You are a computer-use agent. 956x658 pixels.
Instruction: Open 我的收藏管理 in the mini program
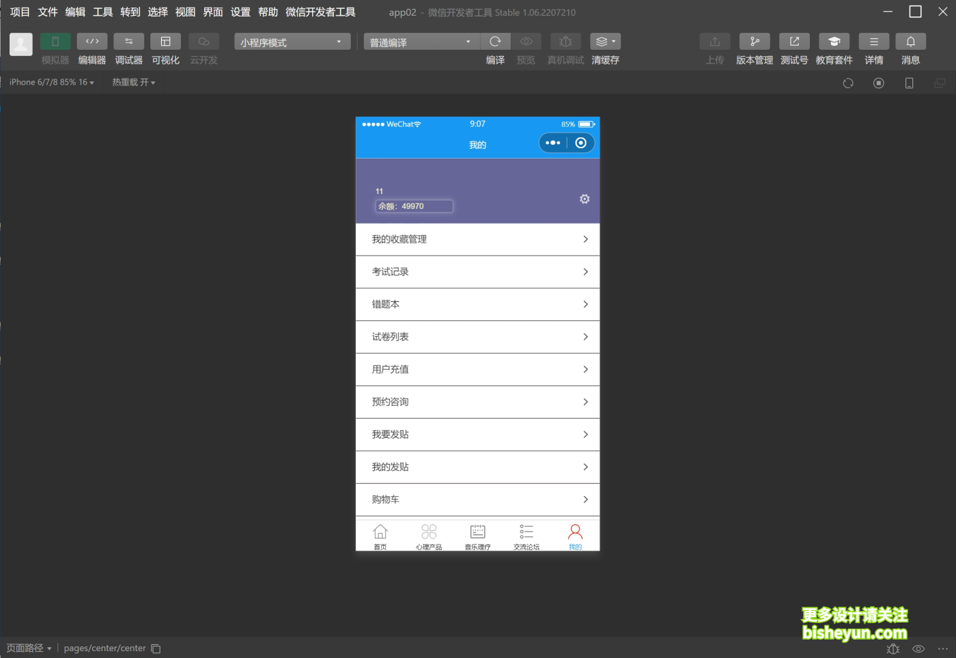tap(477, 239)
